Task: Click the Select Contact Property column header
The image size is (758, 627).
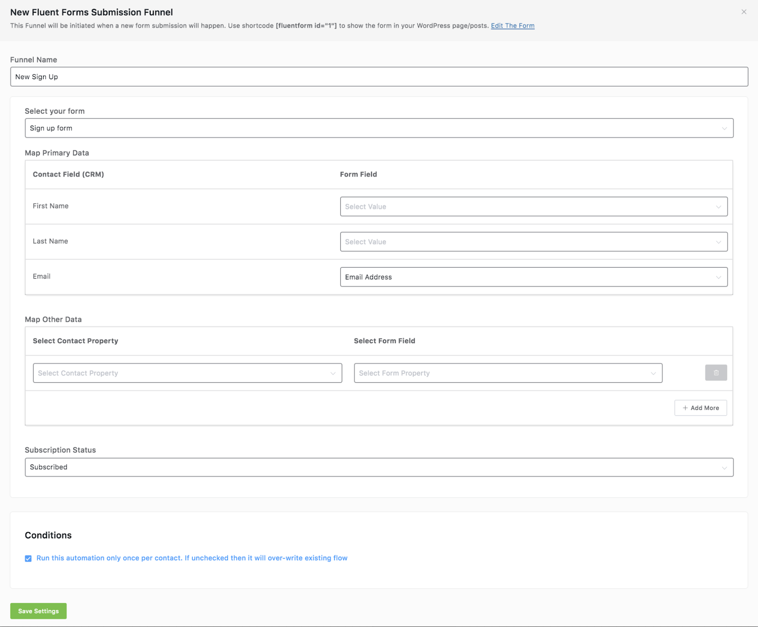Action: pos(75,341)
